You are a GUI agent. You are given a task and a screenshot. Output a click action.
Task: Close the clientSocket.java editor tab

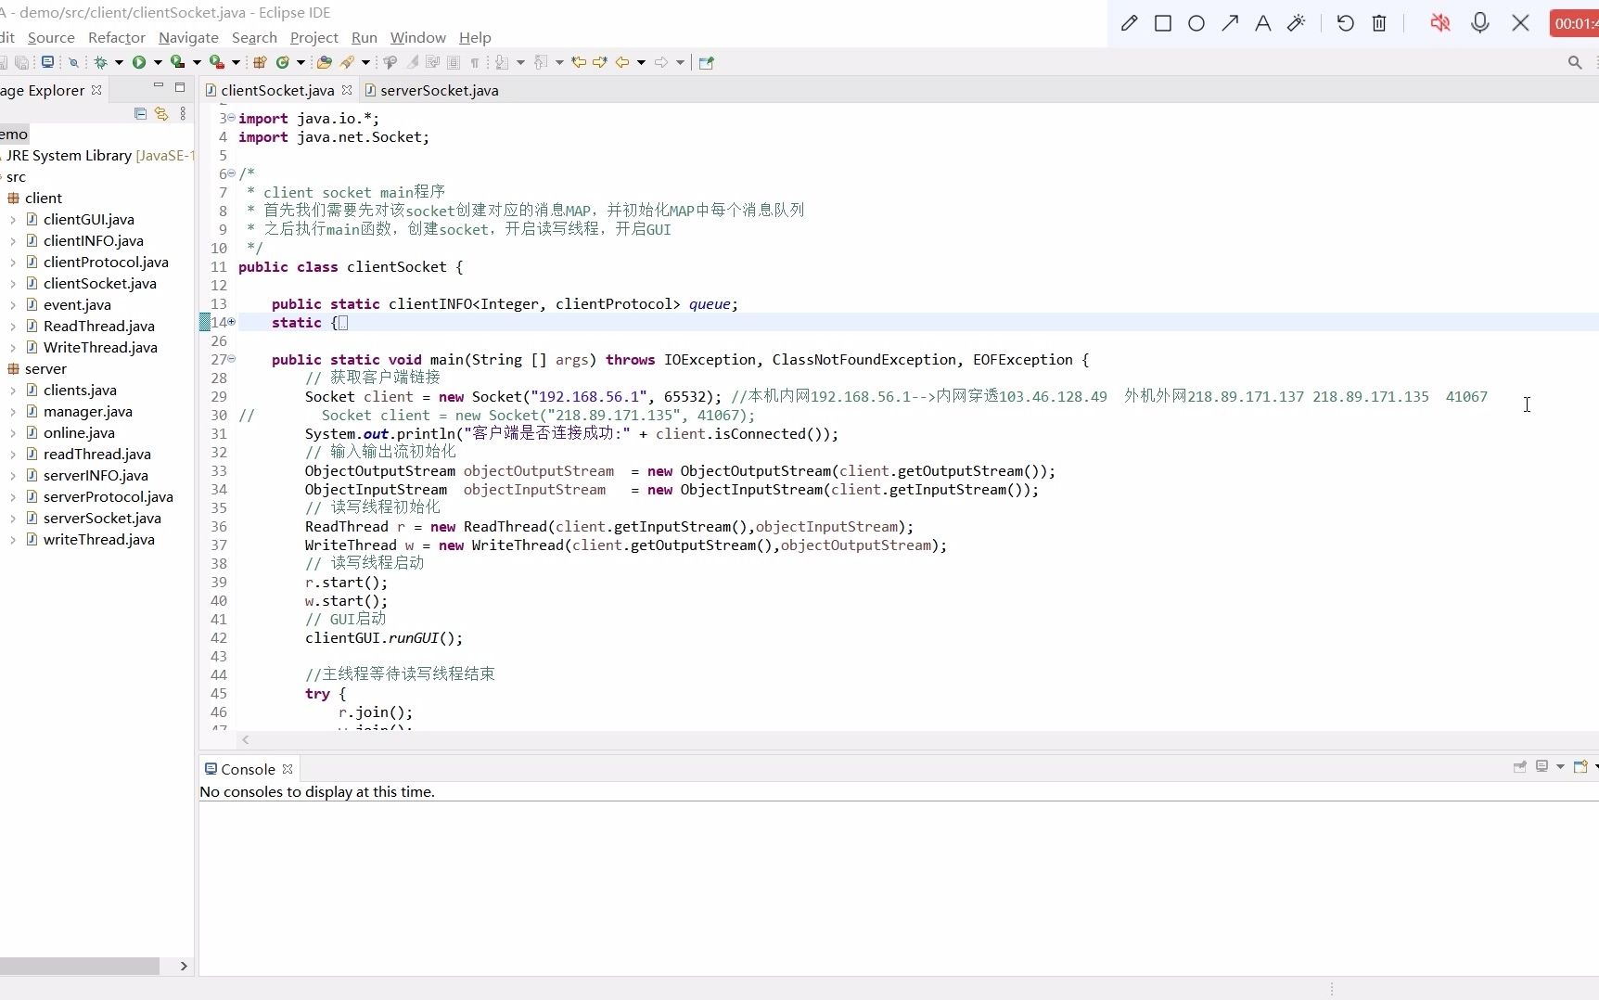pos(347,90)
